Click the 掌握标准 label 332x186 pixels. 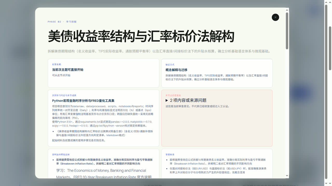(x=170, y=154)
